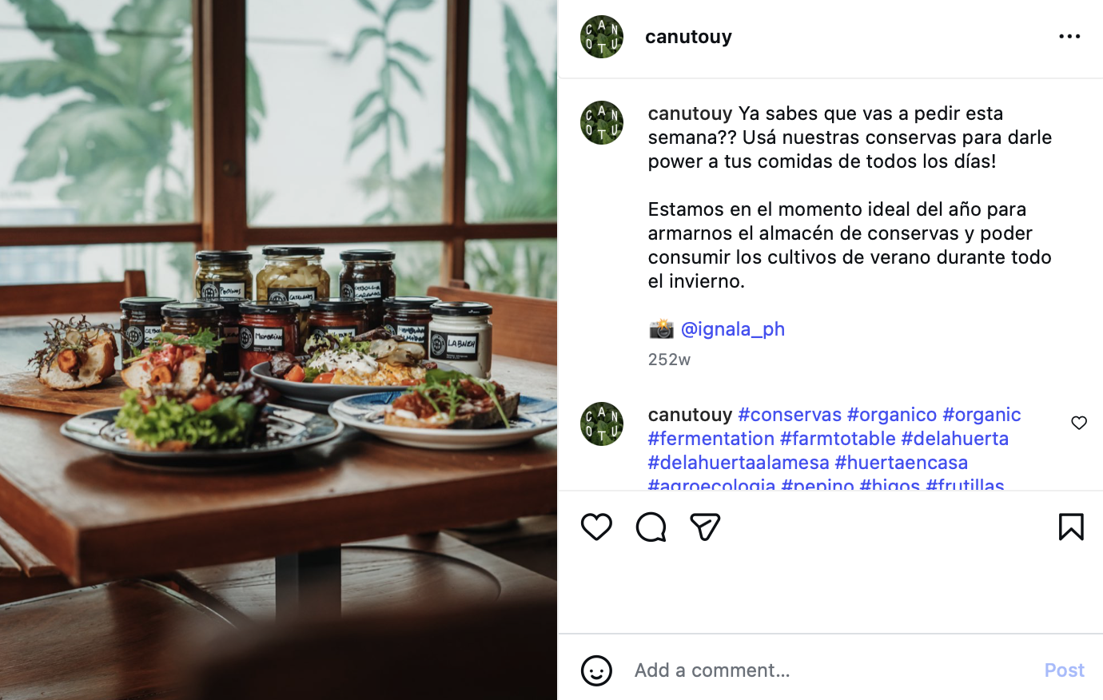Click the Post button
This screenshot has height=700, width=1103.
coord(1065,670)
